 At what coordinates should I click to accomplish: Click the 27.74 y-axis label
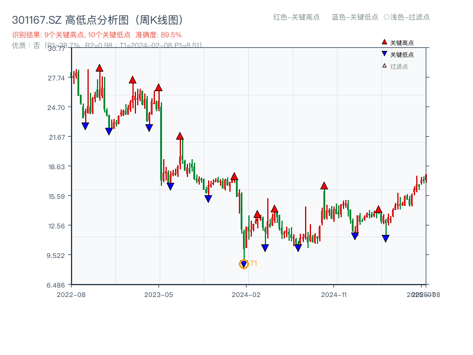tap(56, 78)
